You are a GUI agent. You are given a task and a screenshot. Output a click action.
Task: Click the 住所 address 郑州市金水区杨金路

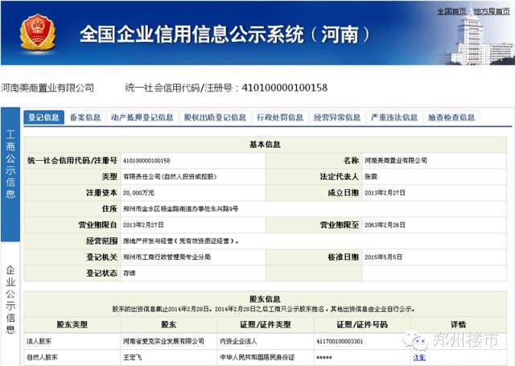click(180, 209)
